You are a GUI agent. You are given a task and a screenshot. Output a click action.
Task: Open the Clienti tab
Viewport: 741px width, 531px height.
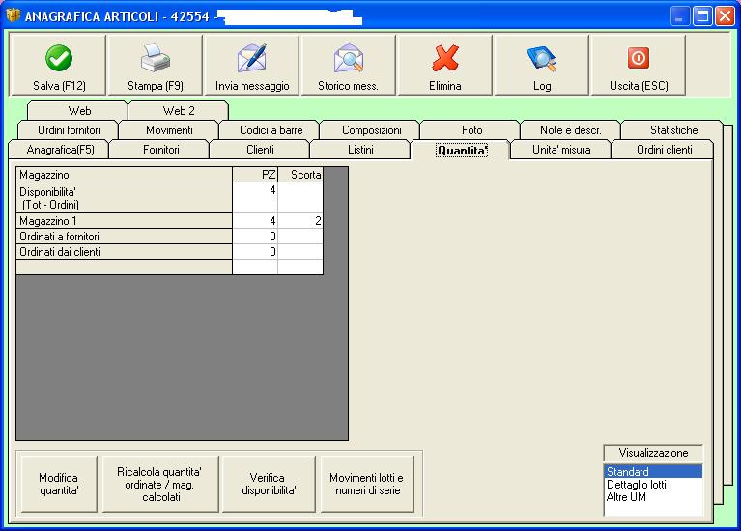click(x=260, y=150)
